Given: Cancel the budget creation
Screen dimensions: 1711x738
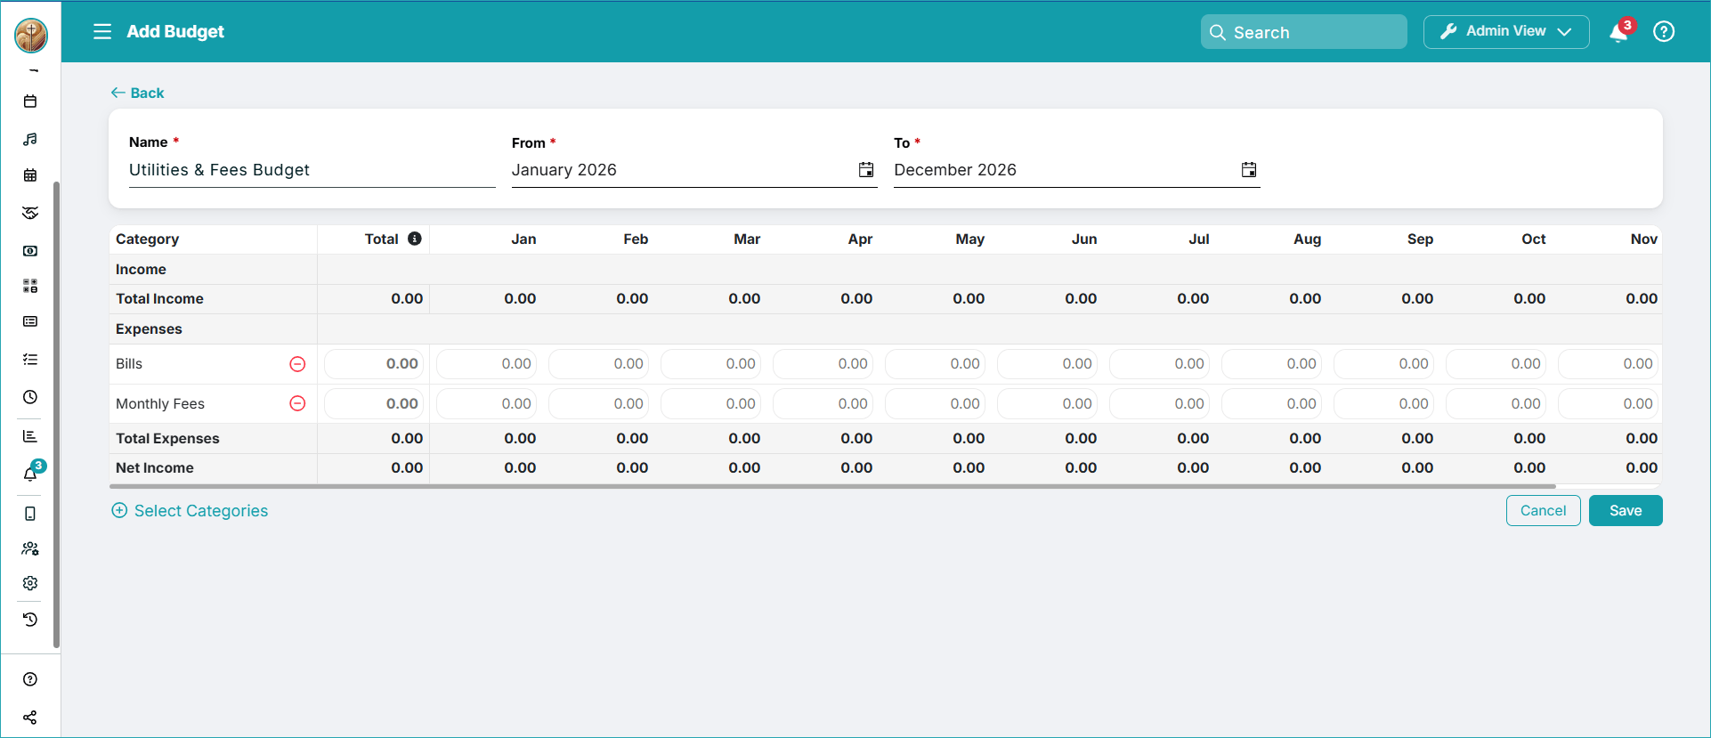Looking at the screenshot, I should (1544, 511).
